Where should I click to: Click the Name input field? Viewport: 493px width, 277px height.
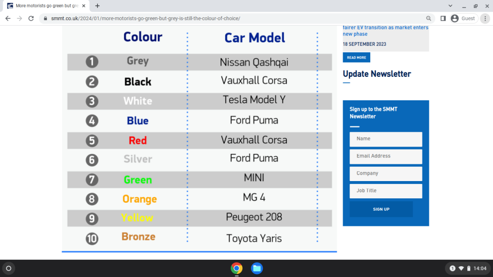point(386,139)
